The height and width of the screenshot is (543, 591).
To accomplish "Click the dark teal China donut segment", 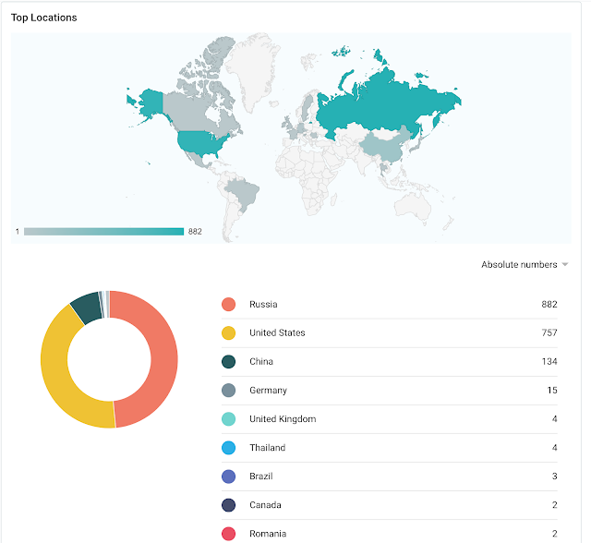I will (88, 308).
